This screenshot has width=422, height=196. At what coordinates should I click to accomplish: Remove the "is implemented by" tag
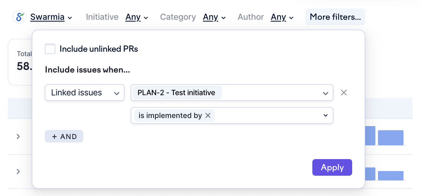(x=208, y=115)
